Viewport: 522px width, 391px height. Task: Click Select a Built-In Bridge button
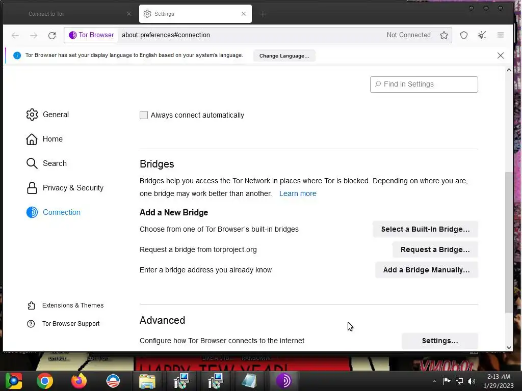(x=425, y=229)
